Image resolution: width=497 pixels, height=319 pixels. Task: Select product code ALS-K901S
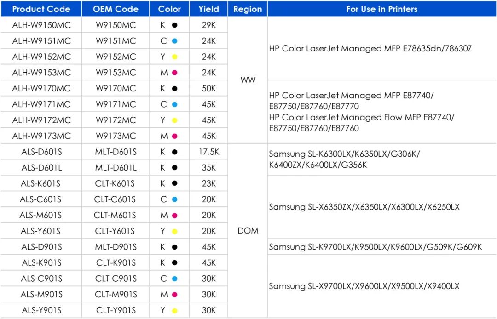pyautogui.click(x=41, y=262)
